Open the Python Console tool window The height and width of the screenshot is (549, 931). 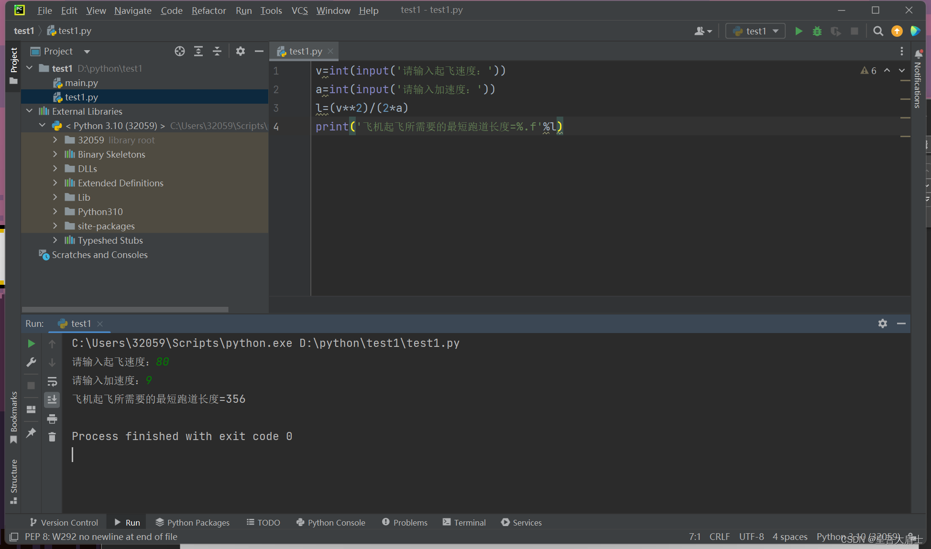330,522
